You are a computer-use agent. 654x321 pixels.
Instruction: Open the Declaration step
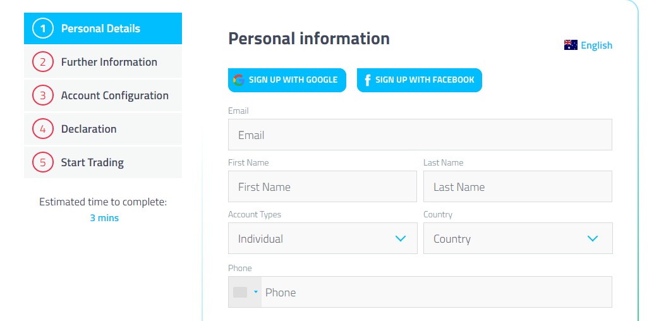(88, 129)
